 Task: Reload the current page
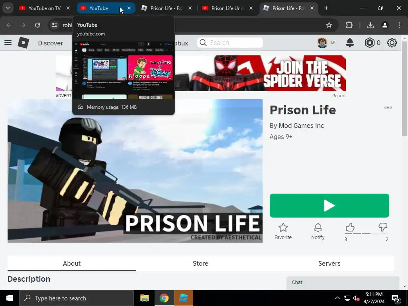click(x=37, y=25)
